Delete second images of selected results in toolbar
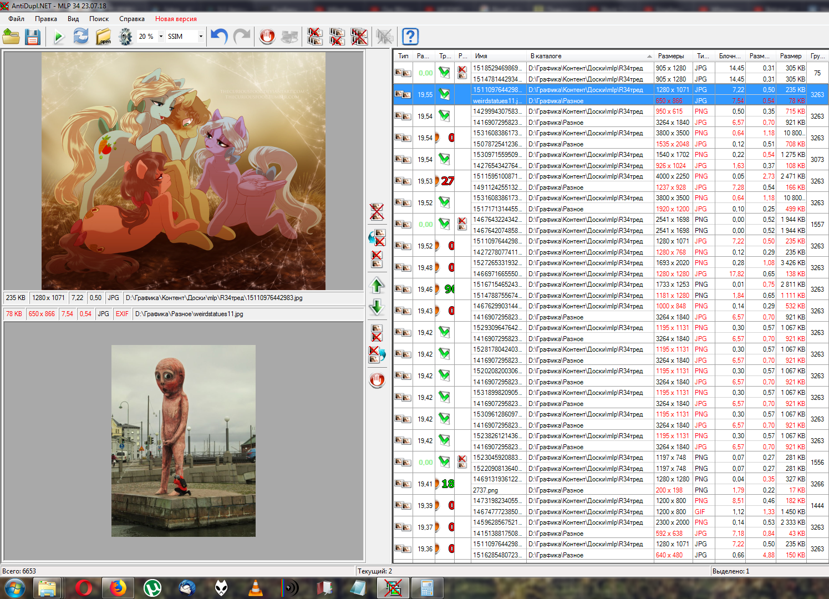This screenshot has height=599, width=829. [337, 37]
